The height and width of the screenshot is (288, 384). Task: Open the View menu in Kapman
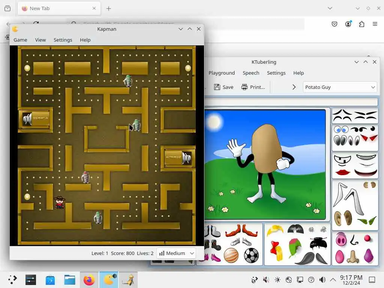pyautogui.click(x=40, y=40)
